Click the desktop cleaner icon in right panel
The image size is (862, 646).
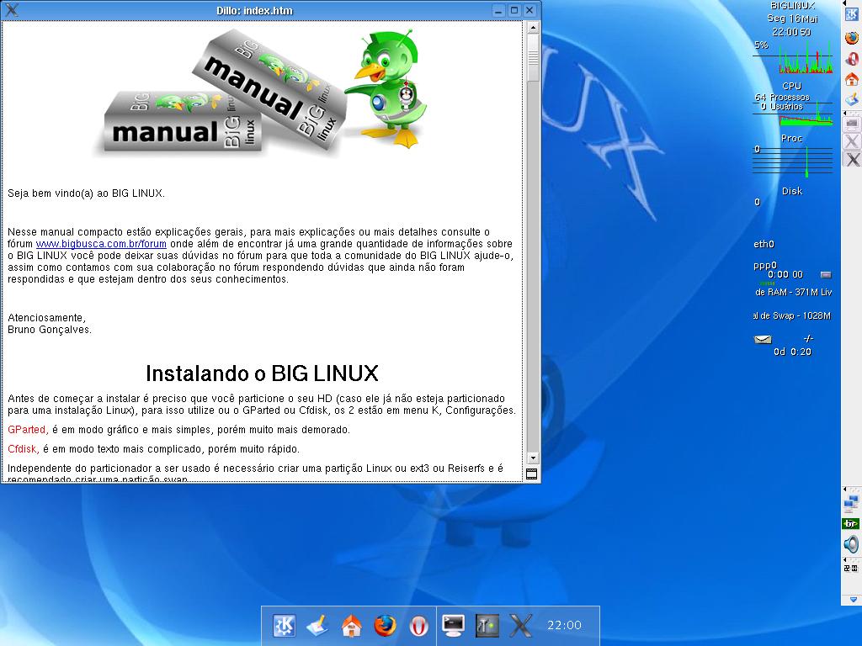pos(852,99)
